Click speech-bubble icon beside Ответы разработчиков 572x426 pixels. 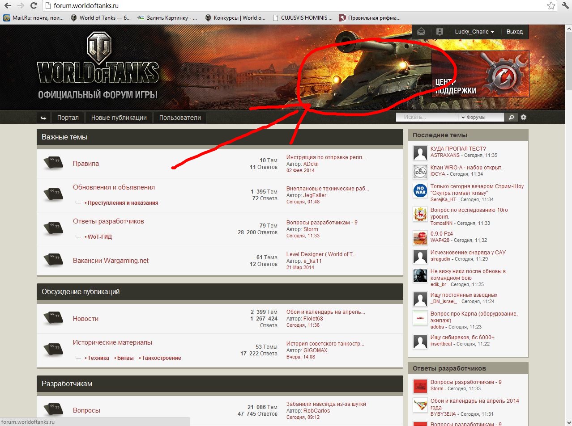pos(53,228)
